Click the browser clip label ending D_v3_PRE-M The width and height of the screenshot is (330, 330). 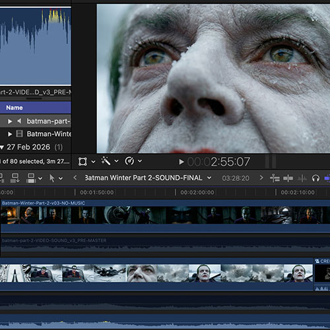(x=36, y=92)
